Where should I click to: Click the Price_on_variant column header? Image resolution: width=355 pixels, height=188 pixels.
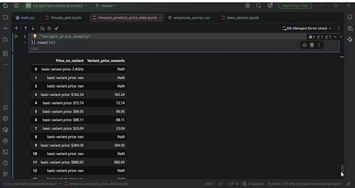tap(70, 61)
